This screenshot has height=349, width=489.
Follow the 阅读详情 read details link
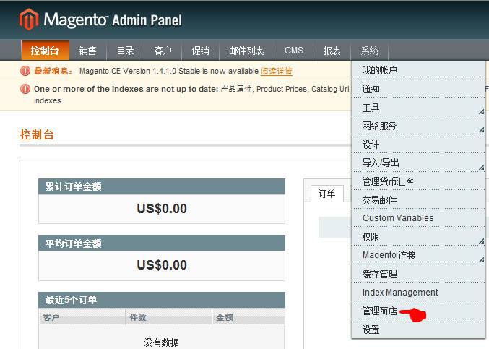(277, 71)
